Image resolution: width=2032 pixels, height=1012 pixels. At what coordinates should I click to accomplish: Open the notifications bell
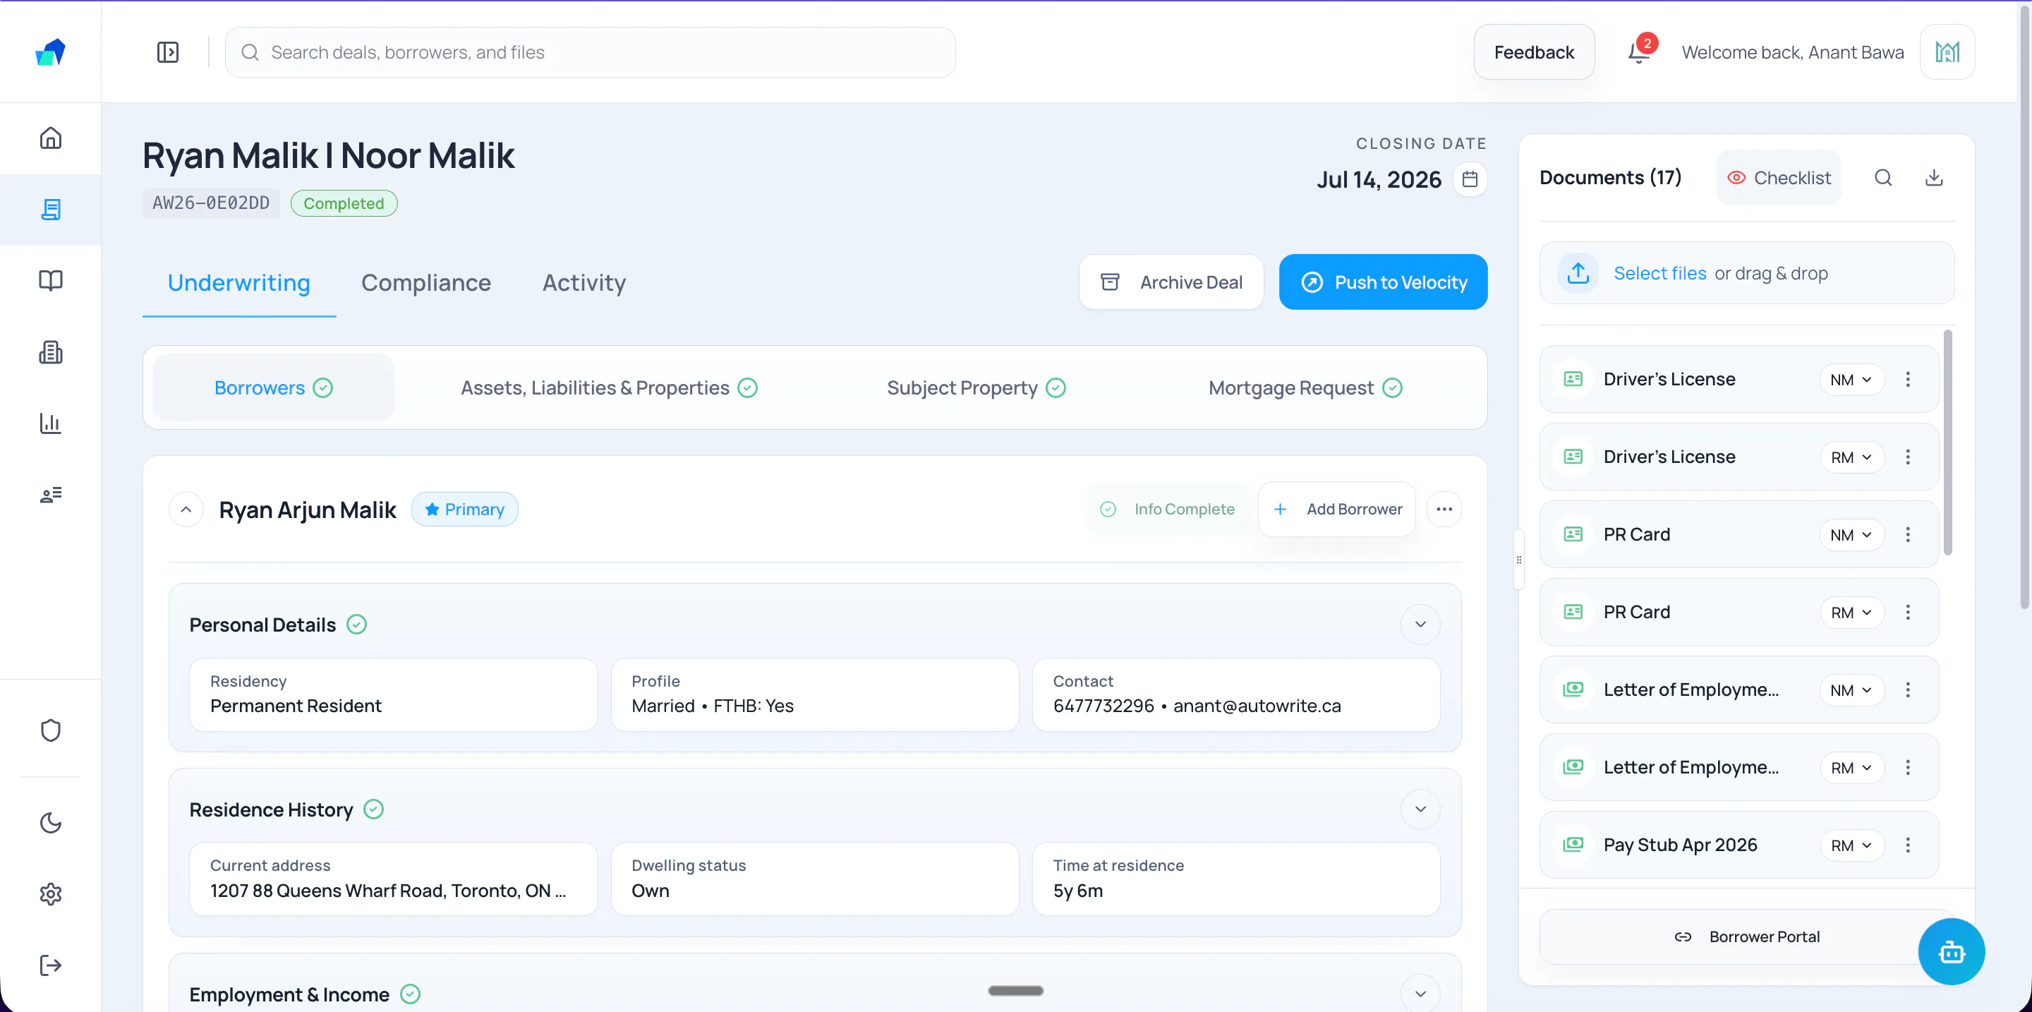(x=1639, y=52)
